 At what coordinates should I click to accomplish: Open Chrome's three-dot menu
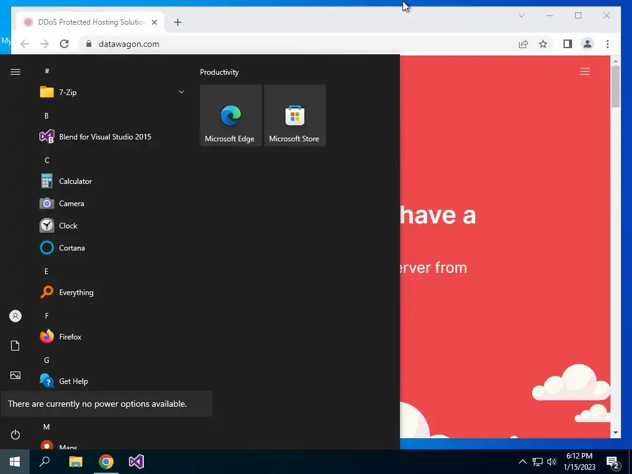[x=607, y=44]
